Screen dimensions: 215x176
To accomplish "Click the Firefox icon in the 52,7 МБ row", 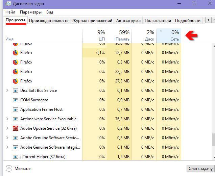I will click(x=15, y=53).
